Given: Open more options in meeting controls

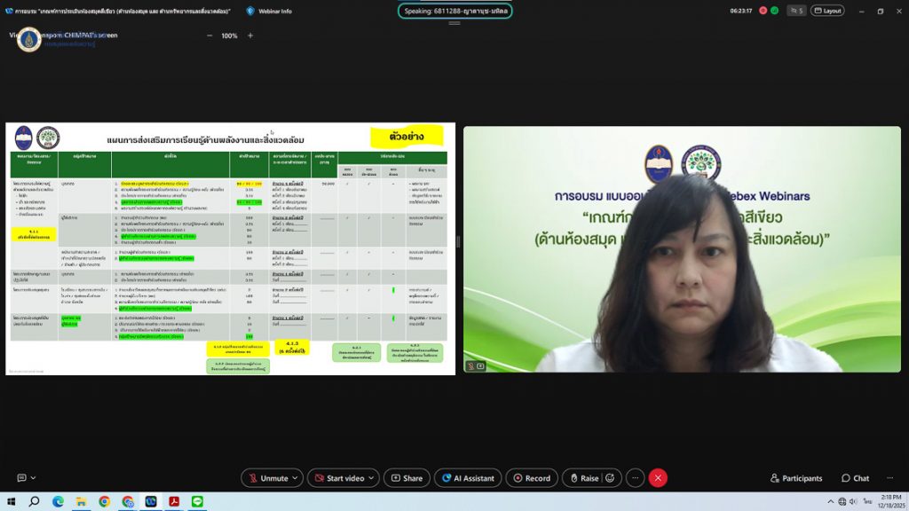Looking at the screenshot, I should point(635,478).
